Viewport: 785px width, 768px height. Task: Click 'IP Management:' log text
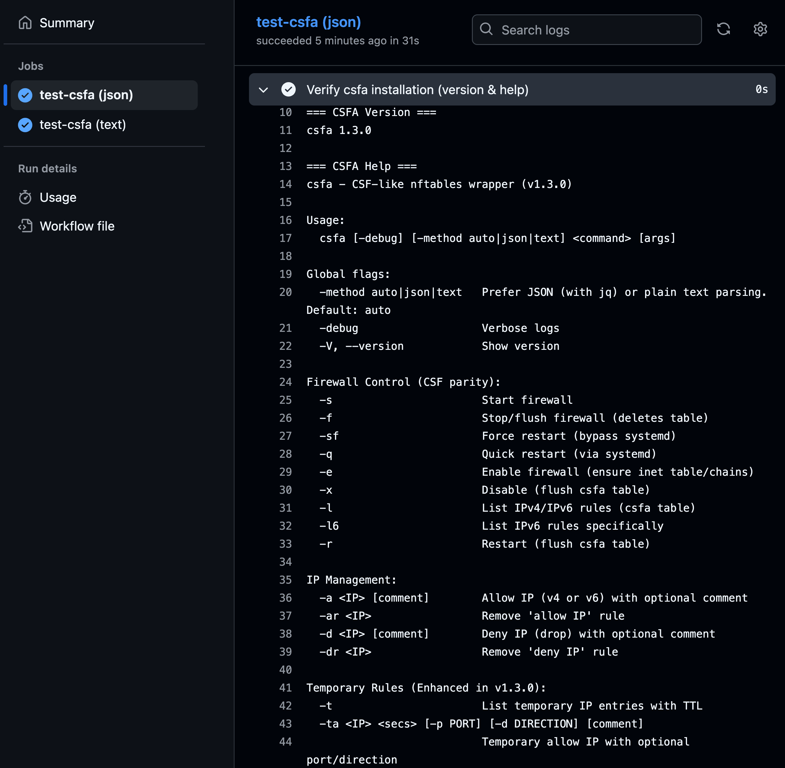(351, 580)
